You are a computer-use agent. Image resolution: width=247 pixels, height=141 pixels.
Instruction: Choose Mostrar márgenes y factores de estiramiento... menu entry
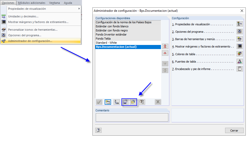pos(41,22)
